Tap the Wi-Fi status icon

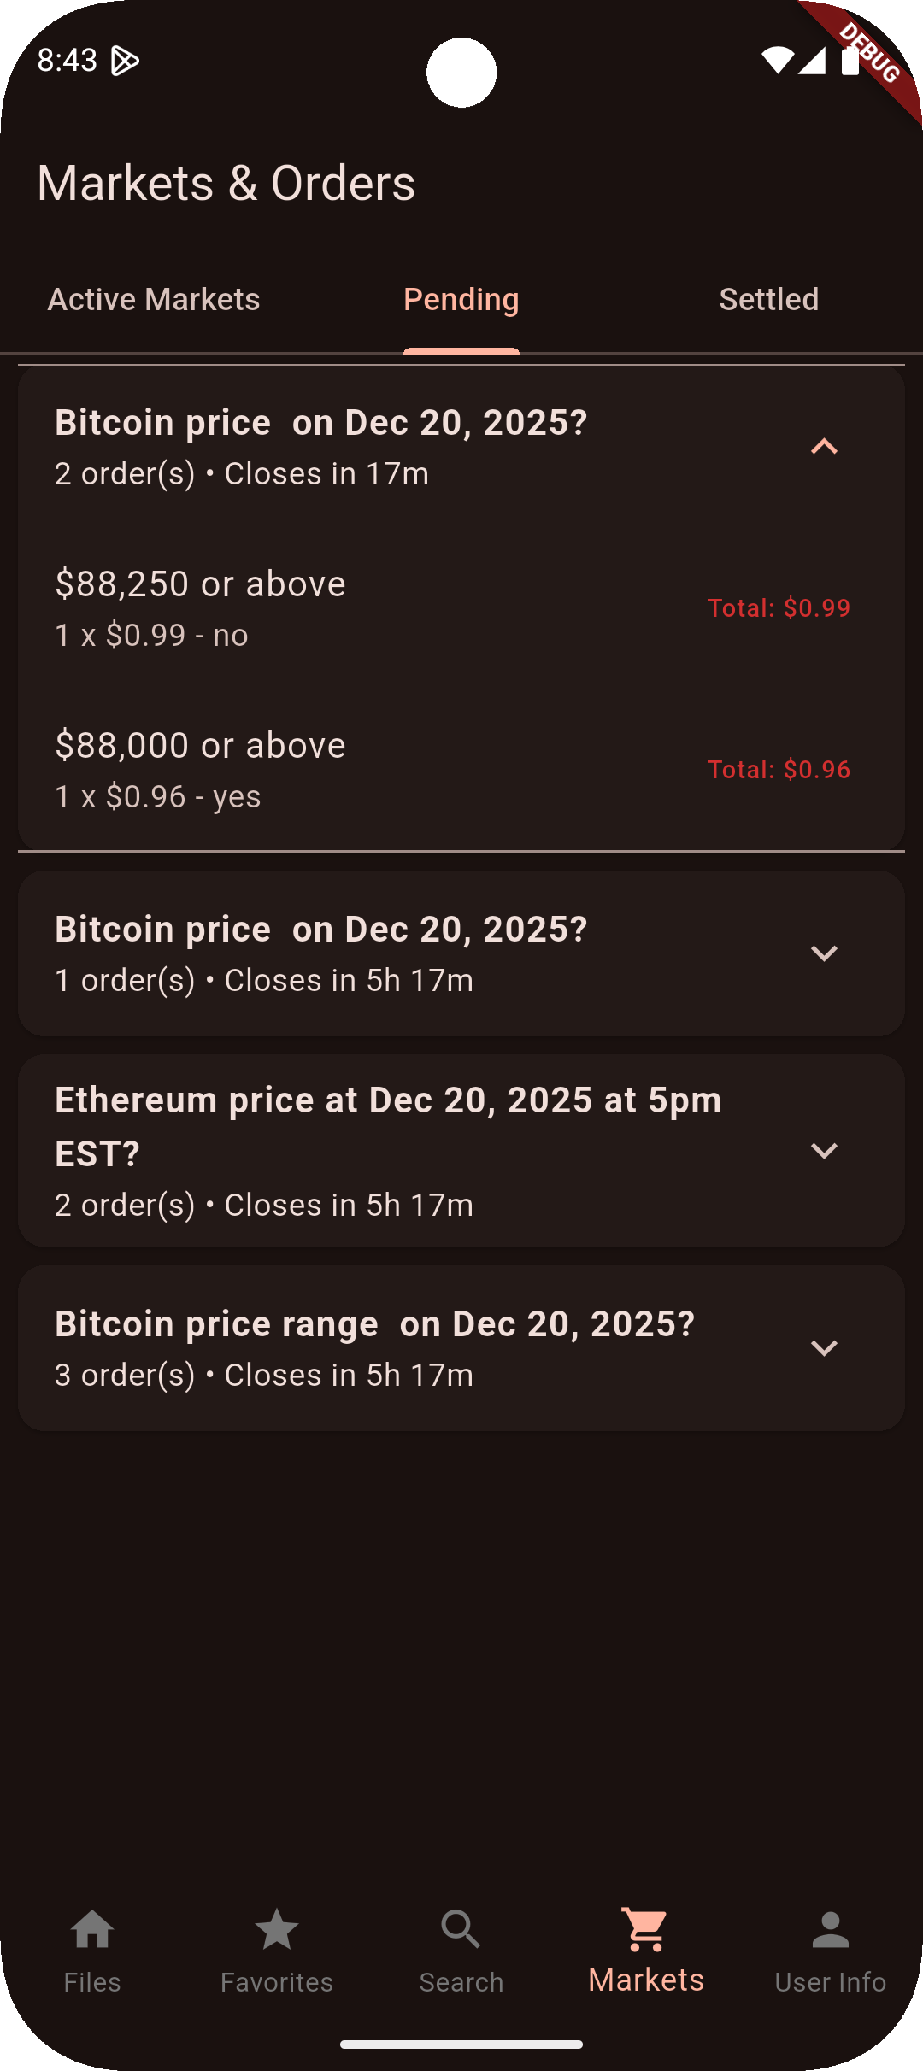pos(777,61)
